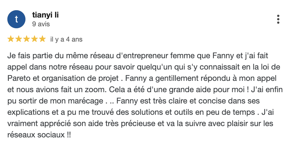The width and height of the screenshot is (289, 147).
Task: Click the 'il y a 4 ans' timestamp
Action: [66, 39]
